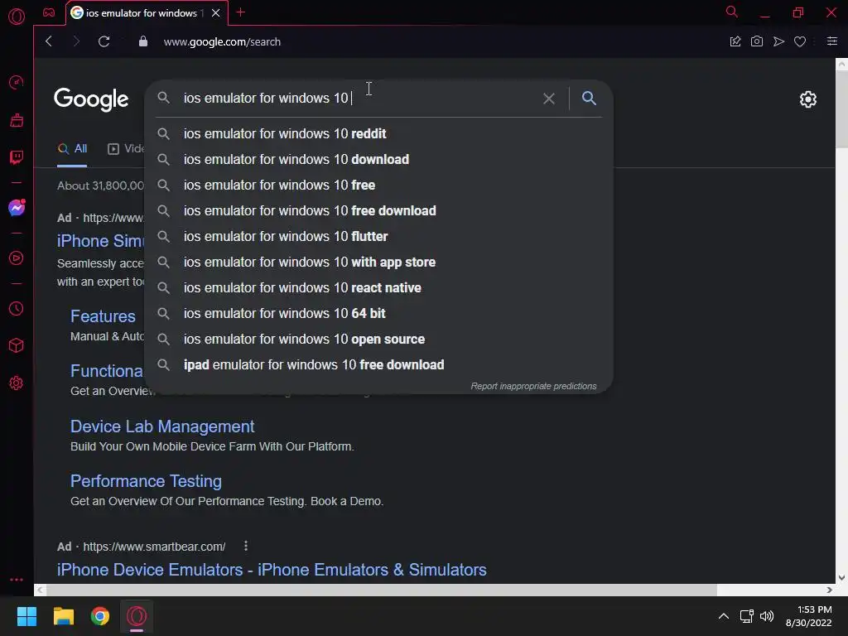This screenshot has width=848, height=636.
Task: Submit search with blue magnifier button
Action: [589, 98]
